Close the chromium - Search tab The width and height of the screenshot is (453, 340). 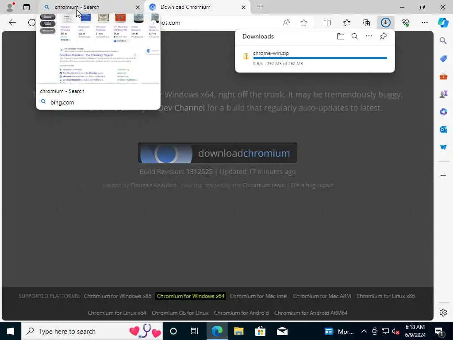(x=138, y=7)
